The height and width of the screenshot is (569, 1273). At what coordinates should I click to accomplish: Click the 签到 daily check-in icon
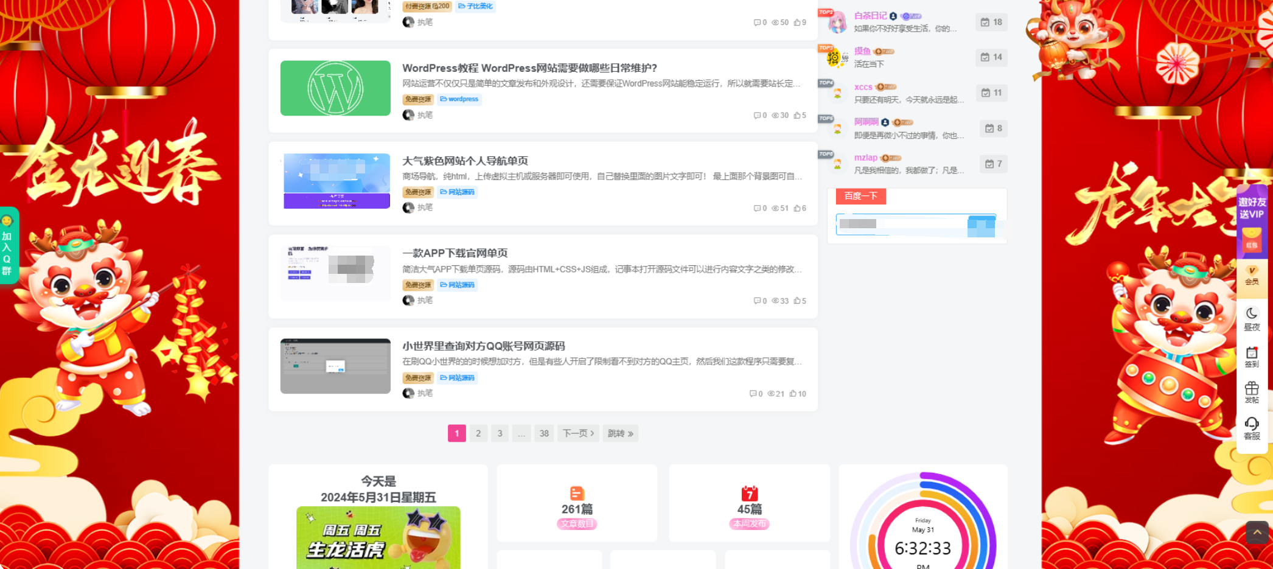point(1252,357)
